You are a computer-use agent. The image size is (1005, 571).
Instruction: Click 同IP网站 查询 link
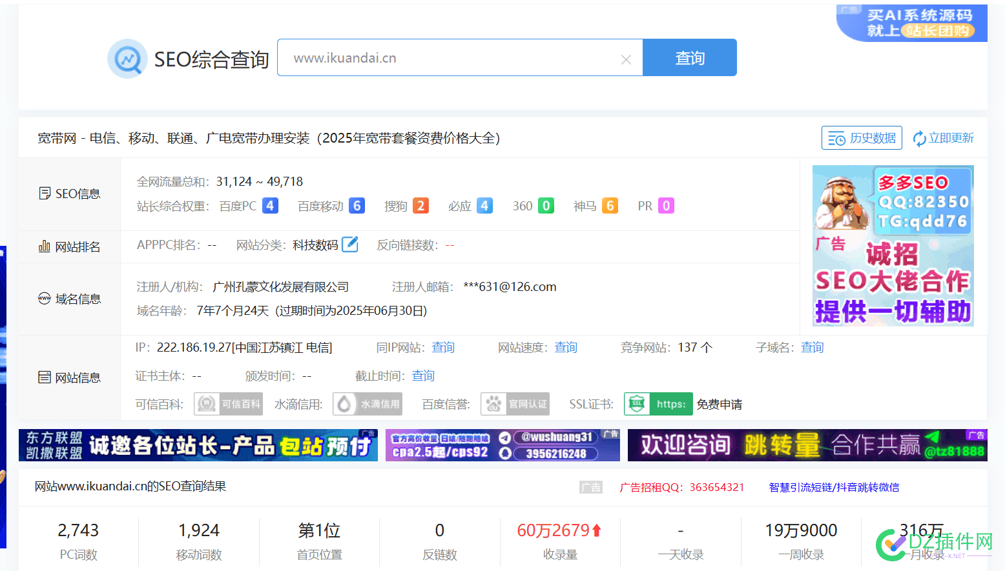click(x=443, y=347)
